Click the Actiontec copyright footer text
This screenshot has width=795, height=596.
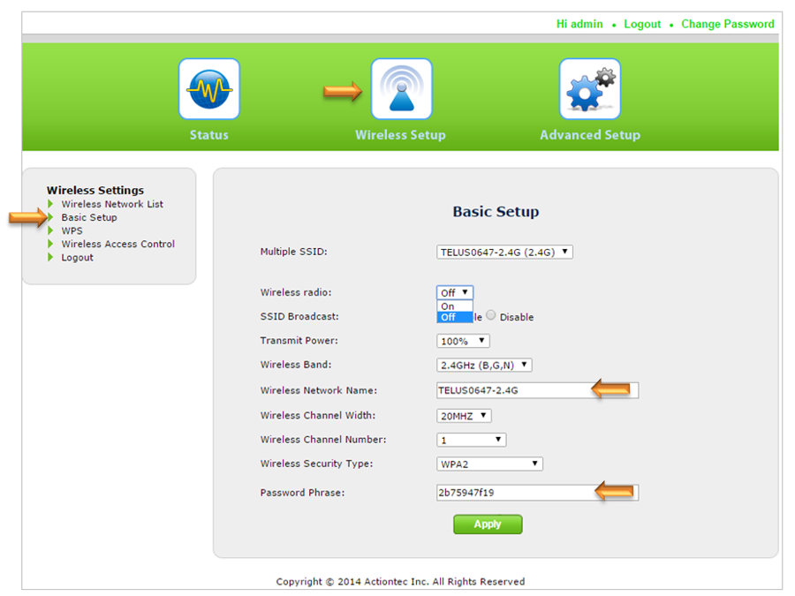coord(400,581)
